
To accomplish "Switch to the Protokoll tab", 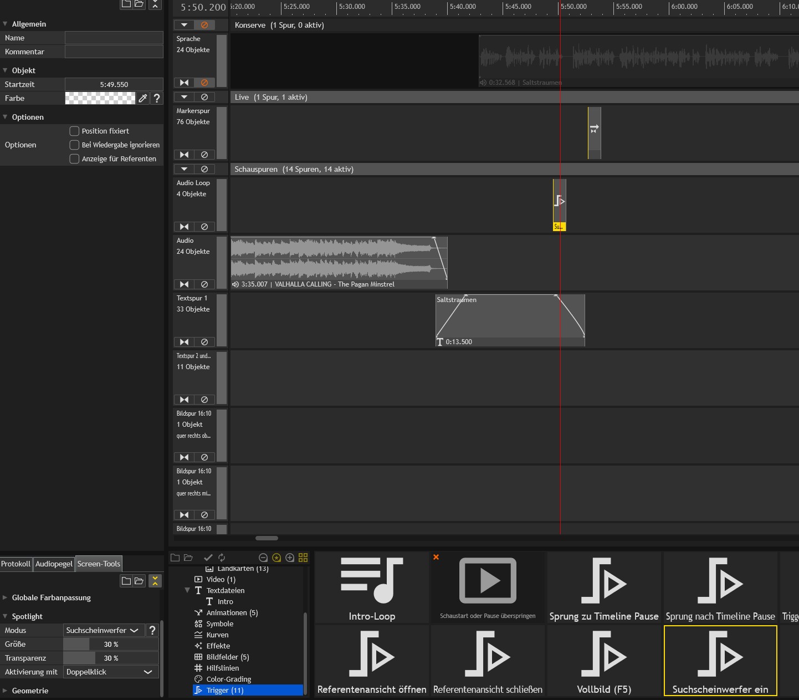I will (16, 564).
